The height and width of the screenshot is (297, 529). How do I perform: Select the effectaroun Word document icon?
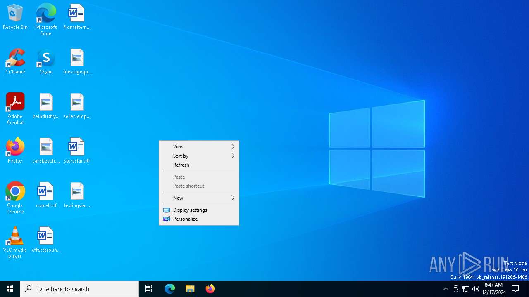[46, 240]
